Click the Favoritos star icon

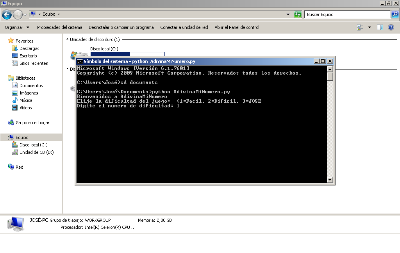(11, 41)
